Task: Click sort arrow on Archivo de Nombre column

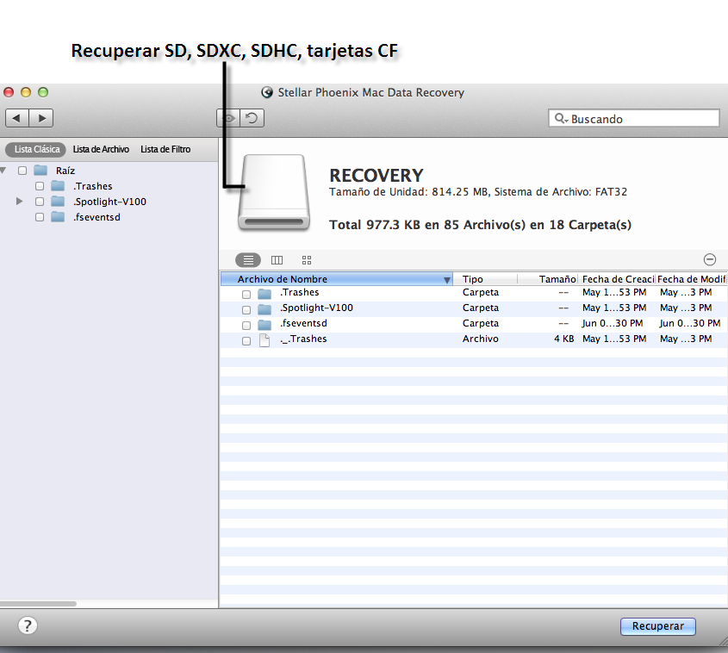Action: [x=446, y=280]
